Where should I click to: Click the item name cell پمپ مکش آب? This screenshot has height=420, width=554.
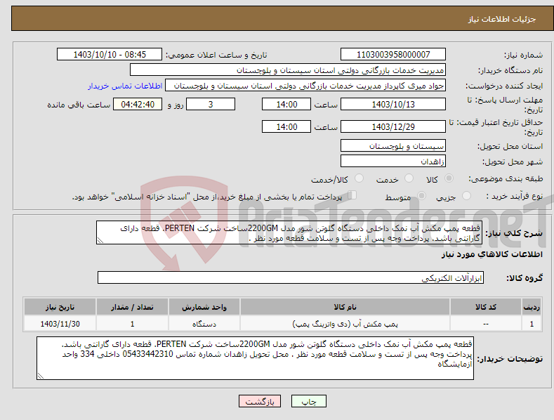tap(345, 324)
